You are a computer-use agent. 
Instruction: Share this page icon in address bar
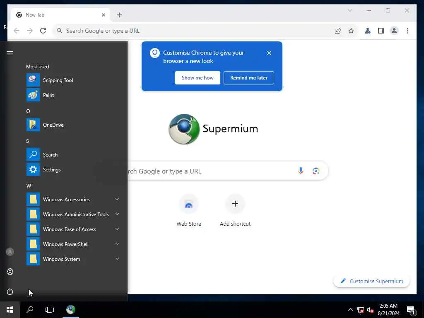[x=338, y=31]
